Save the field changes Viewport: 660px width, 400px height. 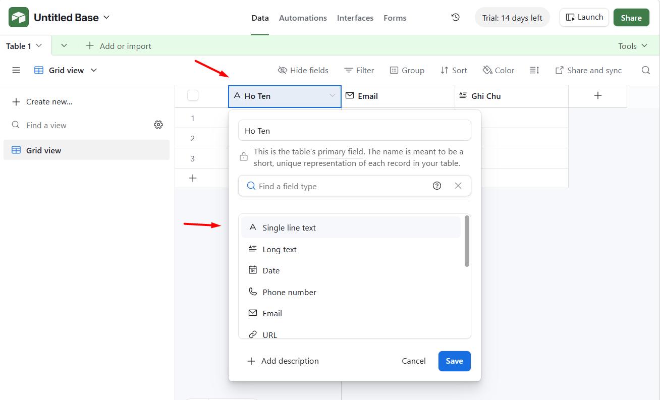[x=454, y=361]
